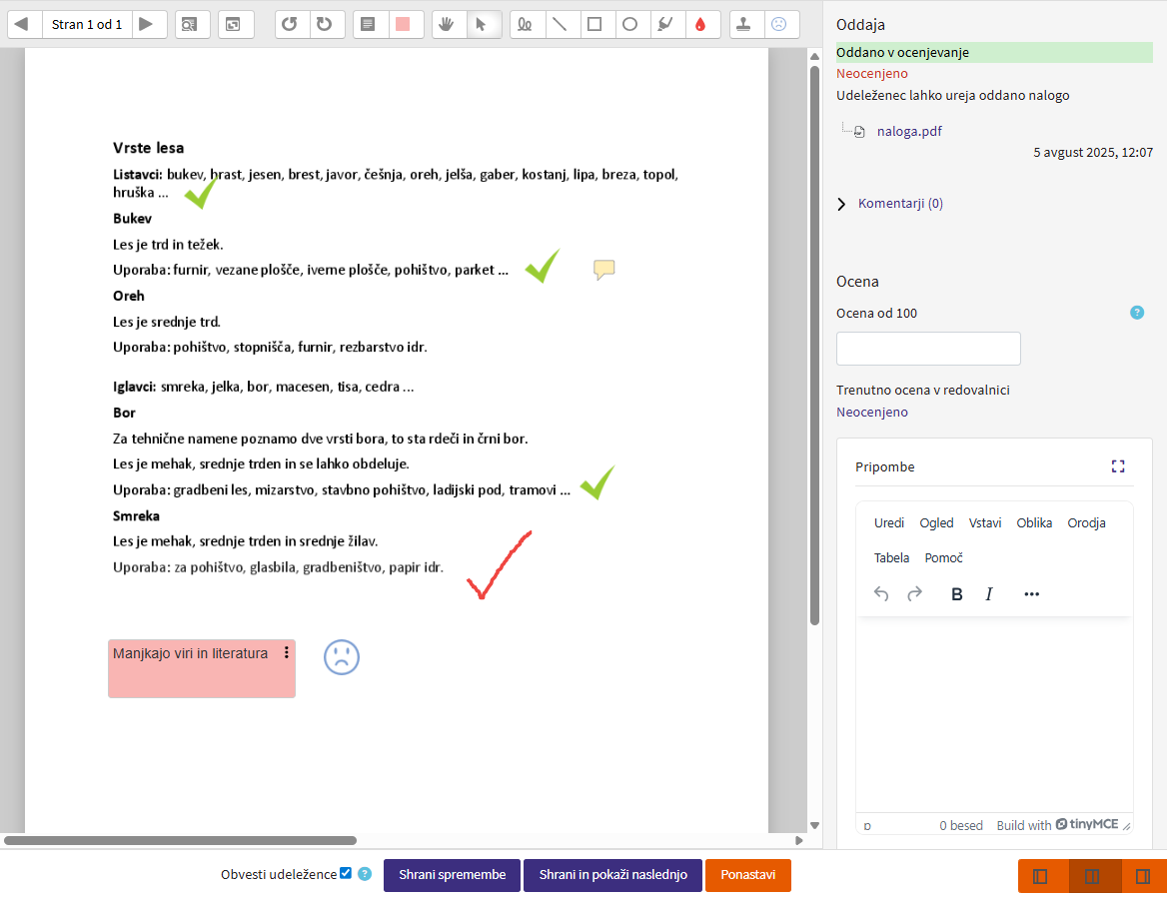Collapse the grading panel with right layout button

pos(1143,876)
